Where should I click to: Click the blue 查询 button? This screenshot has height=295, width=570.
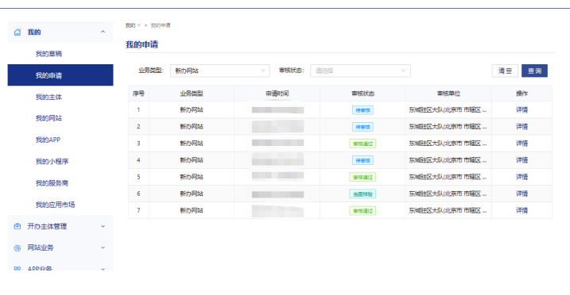(534, 71)
